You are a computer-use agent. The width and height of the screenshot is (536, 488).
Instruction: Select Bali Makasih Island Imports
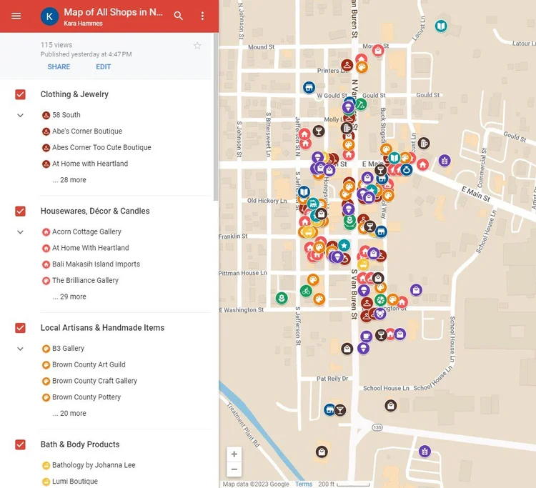point(96,264)
